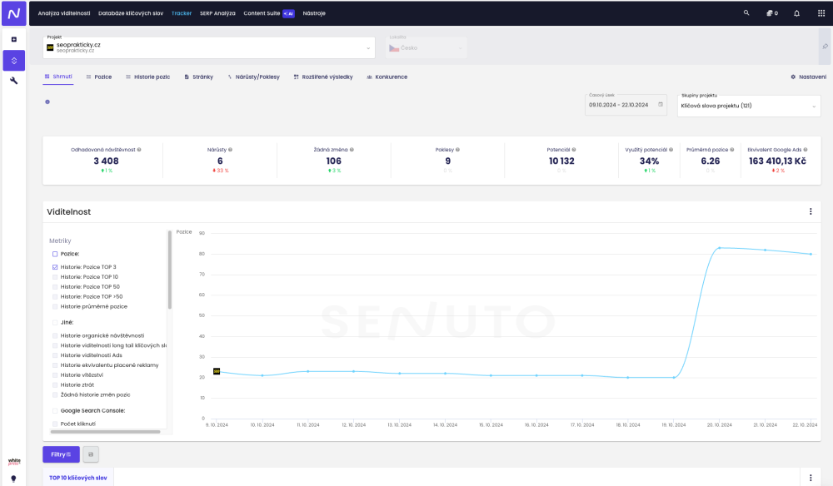Screen dimensions: 833x486
Task: Open three-dot menu beside TOP 10 klíčových slov
Action: [x=811, y=478]
